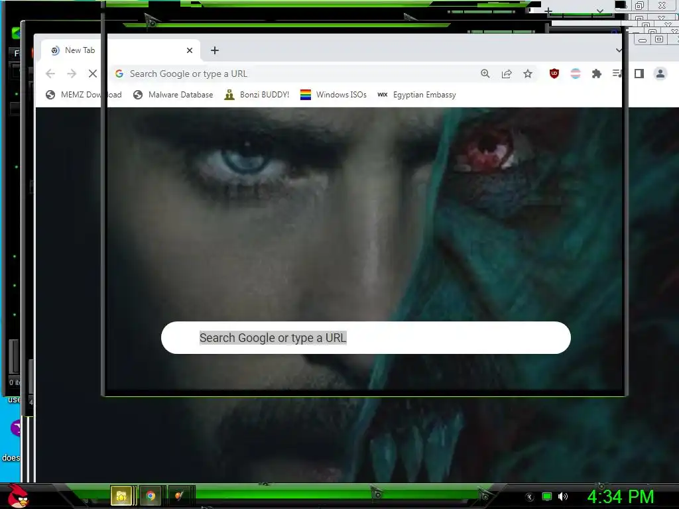The height and width of the screenshot is (509, 679).
Task: Click the green network monitor tray icon
Action: [x=547, y=497]
